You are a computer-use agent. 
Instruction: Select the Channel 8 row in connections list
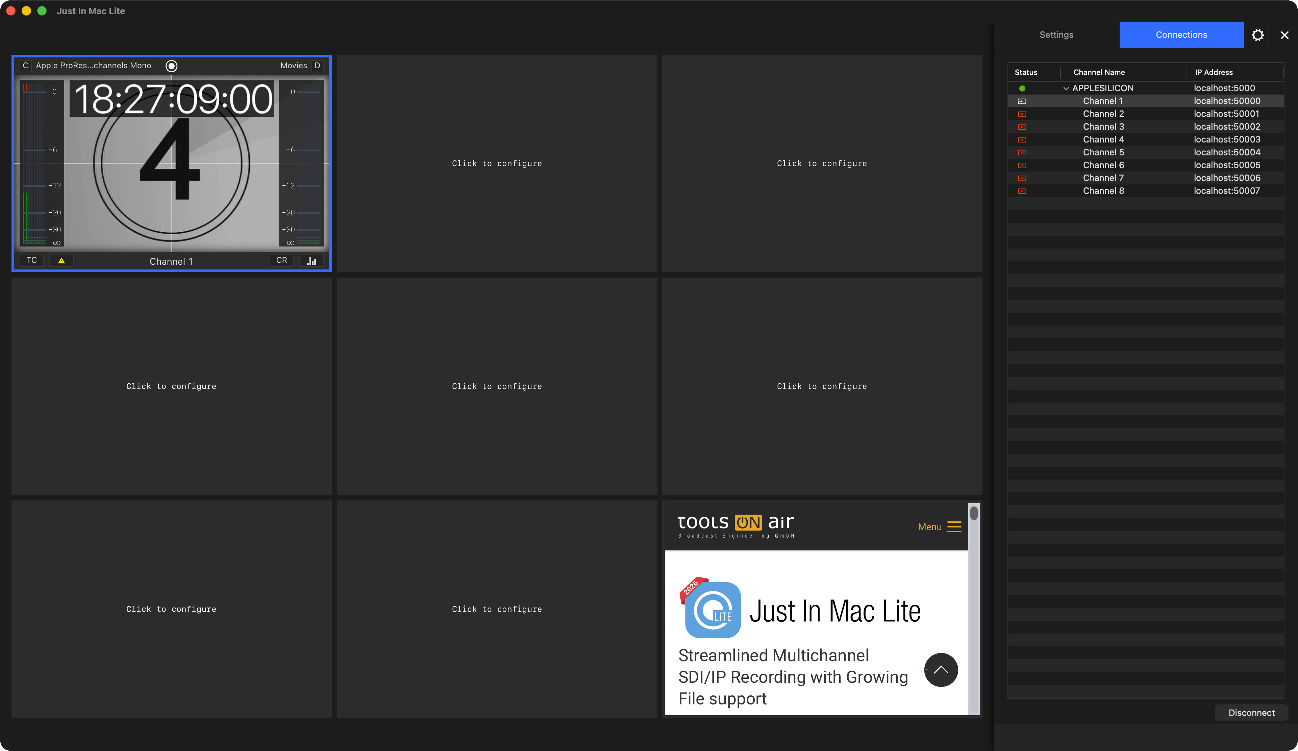[1146, 191]
